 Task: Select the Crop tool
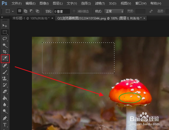coord(5,52)
